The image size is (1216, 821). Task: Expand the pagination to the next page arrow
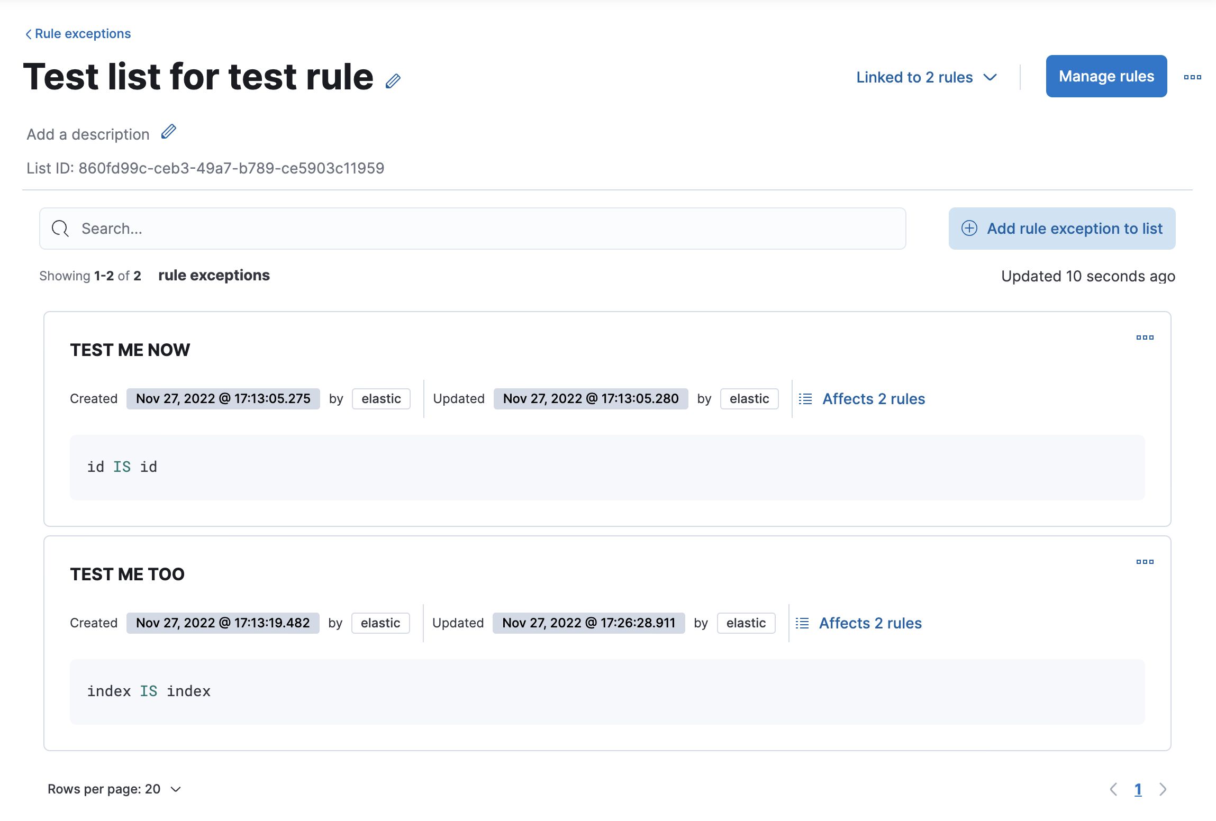click(x=1163, y=789)
